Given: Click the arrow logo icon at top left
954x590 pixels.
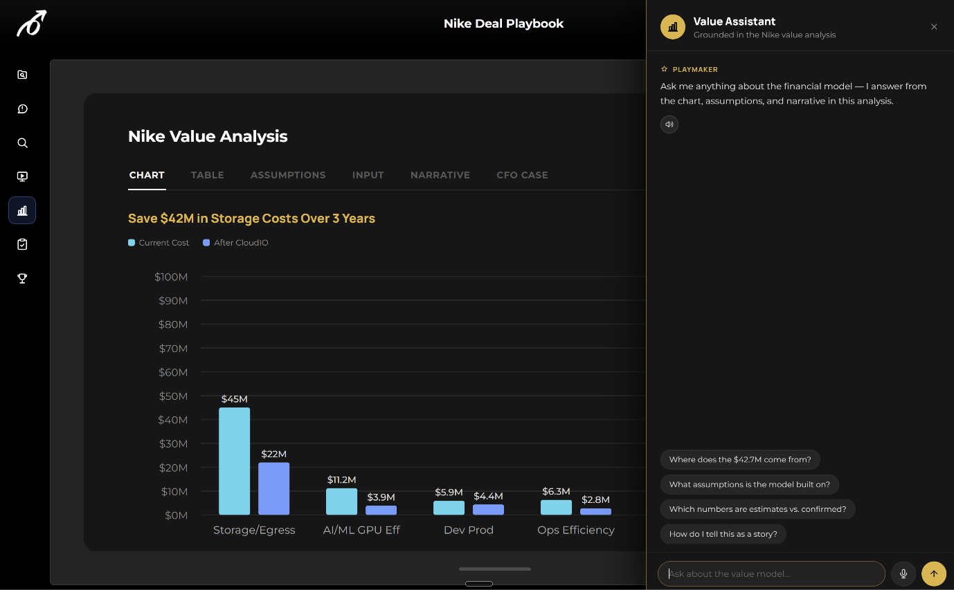Looking at the screenshot, I should click(32, 24).
